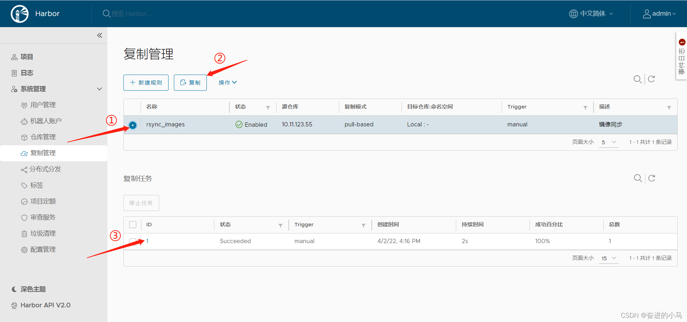Viewport: 687px width, 322px height.
Task: Click the 配置管理 gear icon
Action: (x=24, y=250)
